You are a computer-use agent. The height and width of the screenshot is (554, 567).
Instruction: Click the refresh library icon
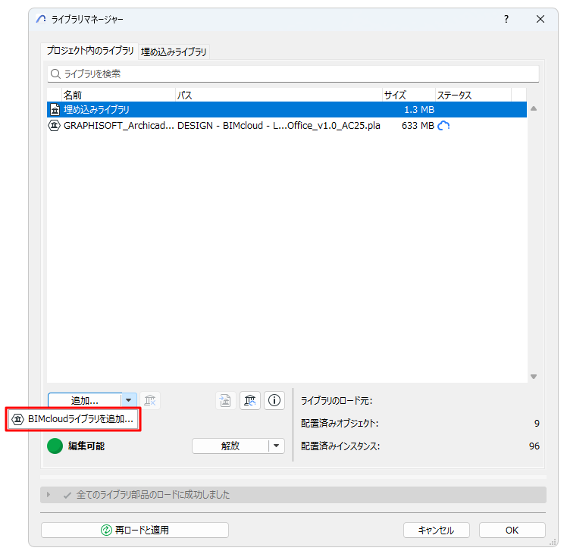[250, 401]
